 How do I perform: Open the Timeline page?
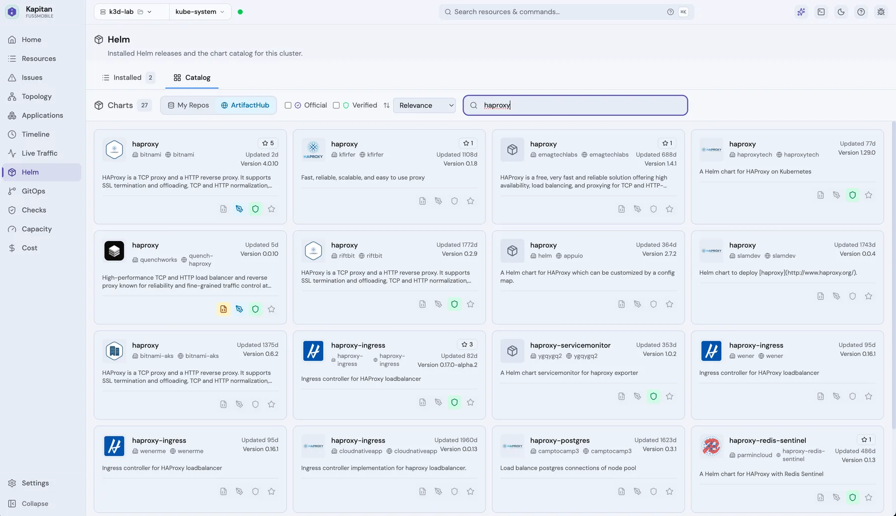point(42,134)
